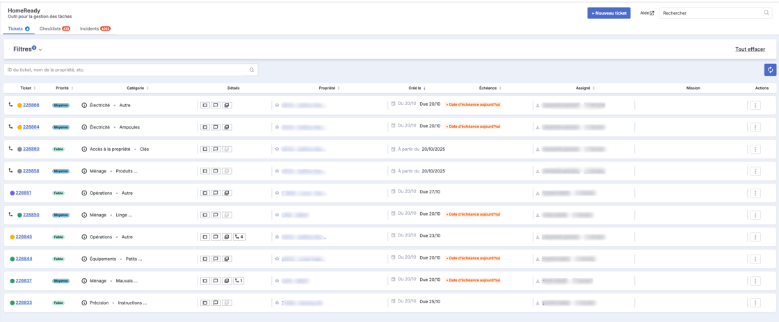Open the comment icon for ticket 226844
Viewport: 779px width, 322px height.
(x=216, y=259)
